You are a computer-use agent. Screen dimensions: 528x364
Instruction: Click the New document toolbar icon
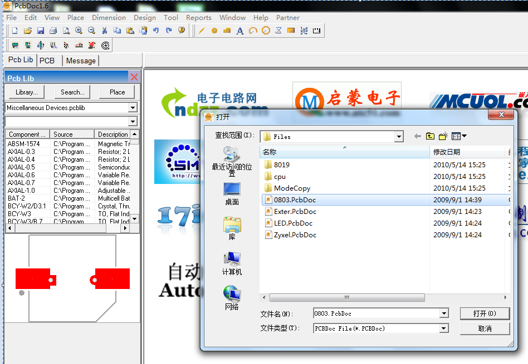click(x=15, y=31)
